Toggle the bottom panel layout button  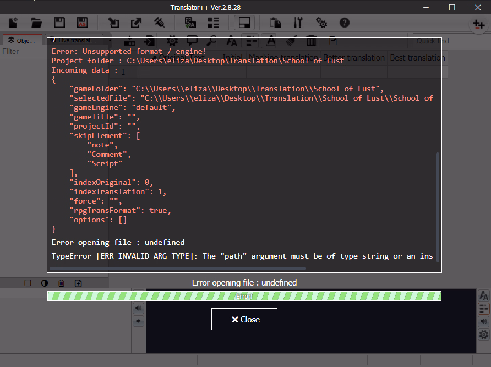244,23
